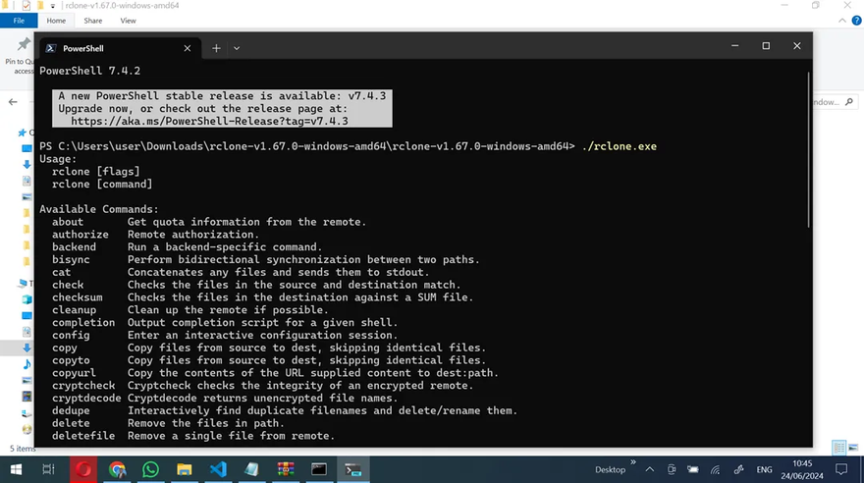The height and width of the screenshot is (483, 864).
Task: Open the terminal profile dropdown chevron
Action: [x=237, y=48]
